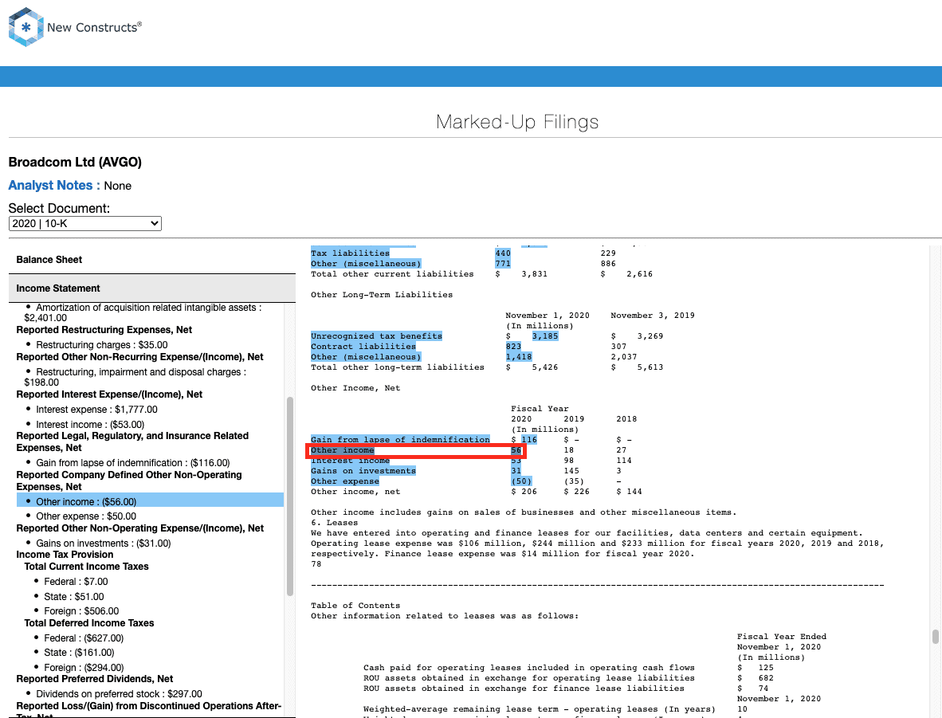Select Gain from lapse of indemnification item
The width and height of the screenshot is (942, 718).
(x=133, y=463)
